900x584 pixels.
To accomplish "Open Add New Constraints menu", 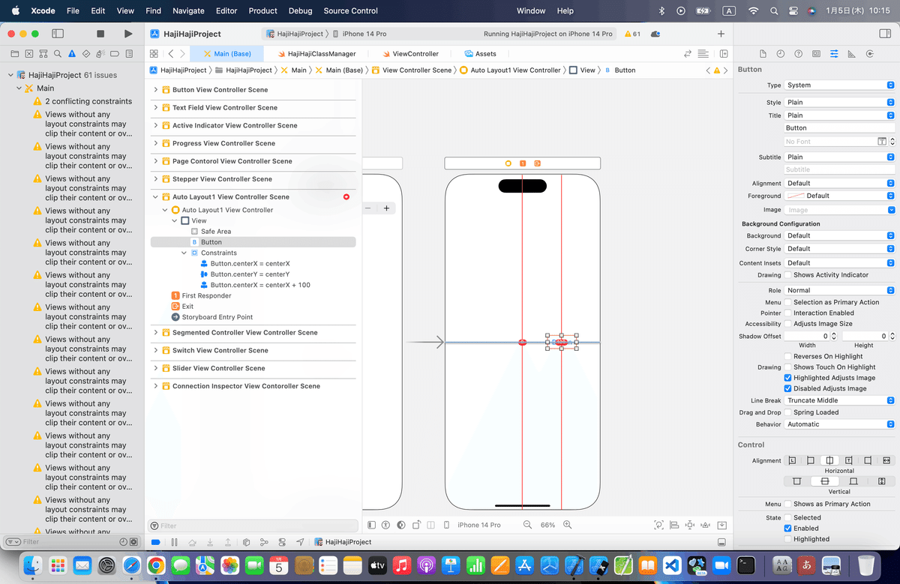I will (x=690, y=525).
